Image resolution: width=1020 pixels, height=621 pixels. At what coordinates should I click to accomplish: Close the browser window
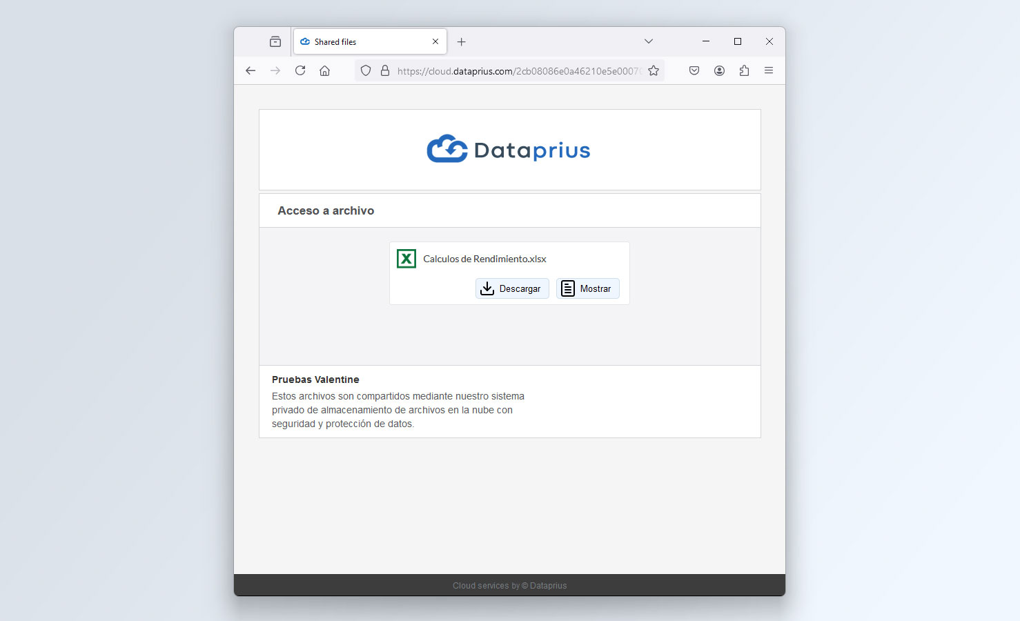(769, 41)
